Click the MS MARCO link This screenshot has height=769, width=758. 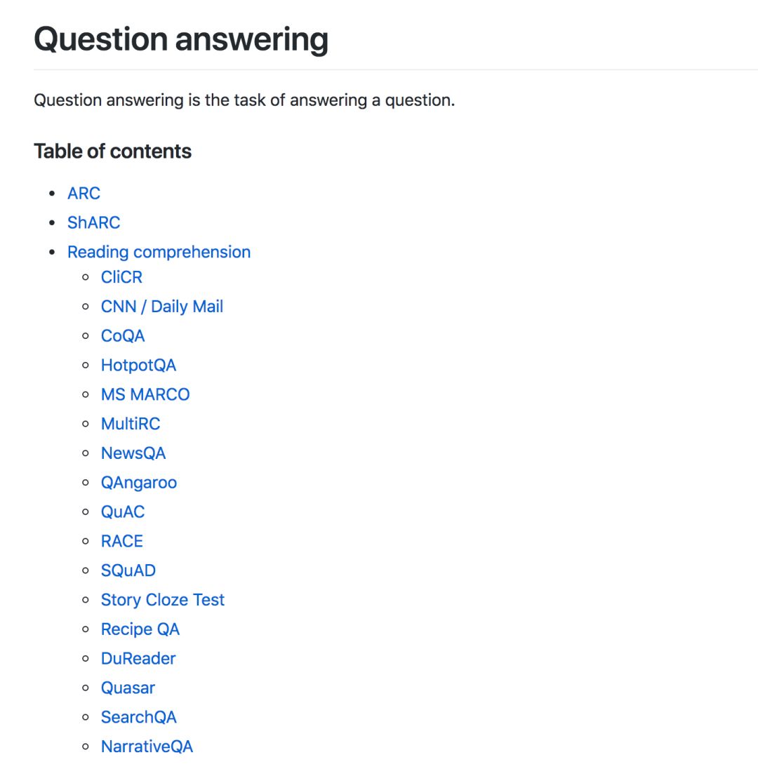(145, 394)
